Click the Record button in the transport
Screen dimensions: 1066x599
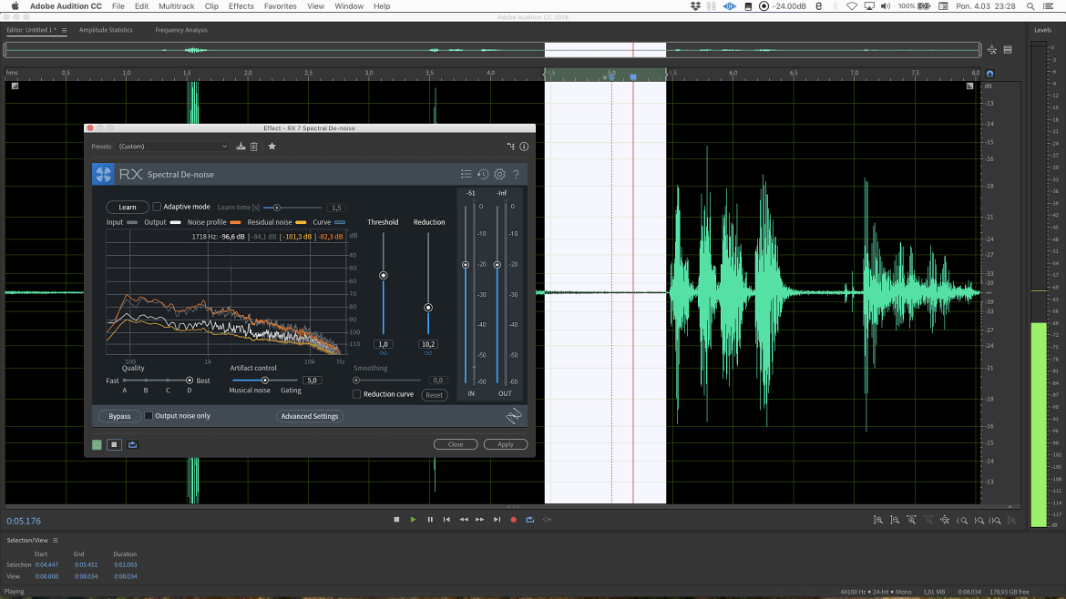(513, 520)
